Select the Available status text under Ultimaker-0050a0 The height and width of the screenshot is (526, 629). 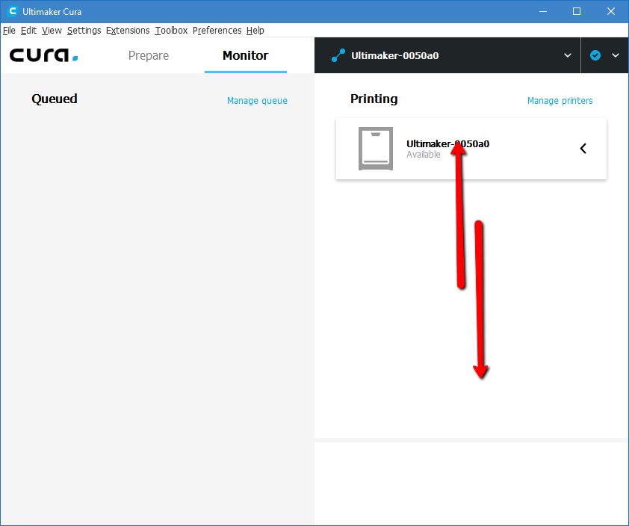click(424, 155)
